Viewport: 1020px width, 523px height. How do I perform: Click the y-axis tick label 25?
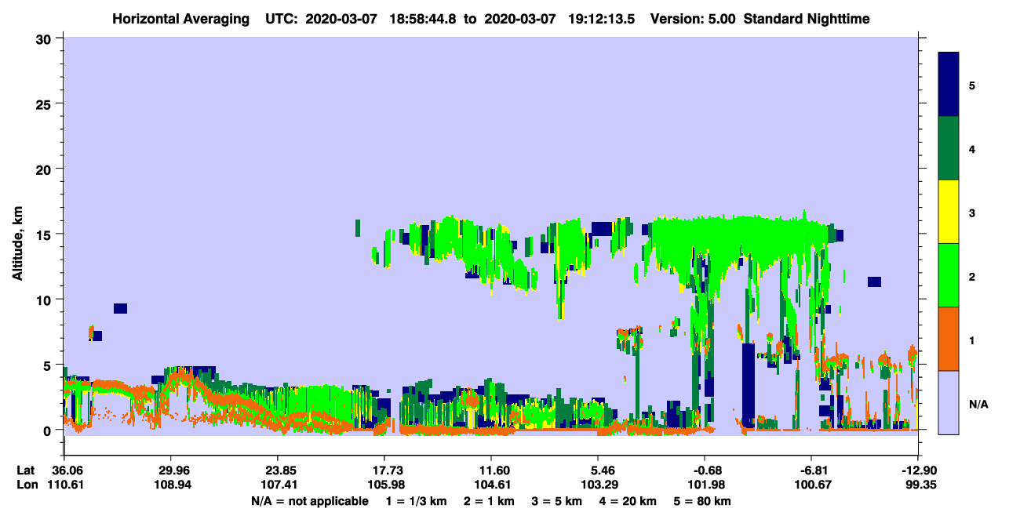45,104
